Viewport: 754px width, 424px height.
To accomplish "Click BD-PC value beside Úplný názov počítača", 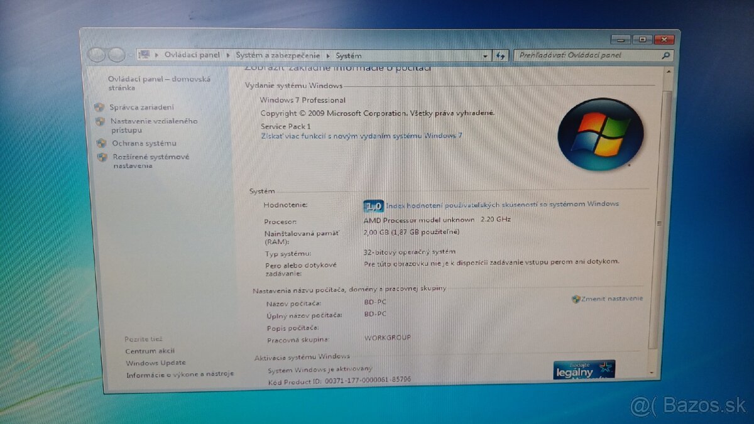I will (x=375, y=313).
